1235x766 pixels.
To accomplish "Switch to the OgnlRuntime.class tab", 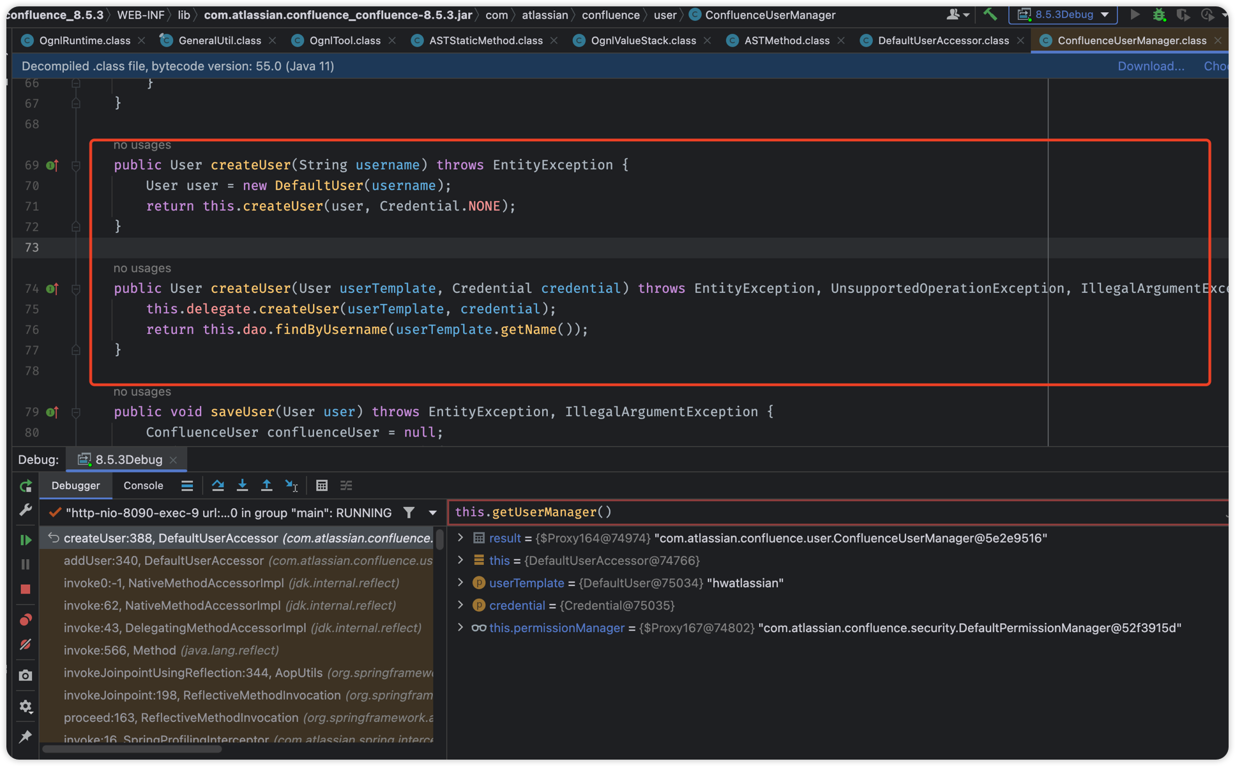I will coord(84,40).
